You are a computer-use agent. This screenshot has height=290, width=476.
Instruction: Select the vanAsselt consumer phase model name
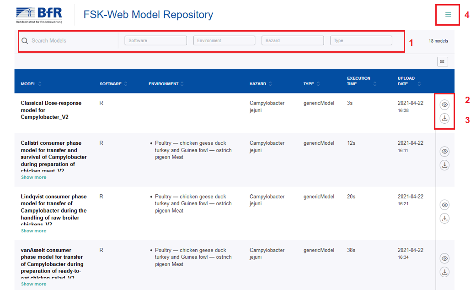52,263
